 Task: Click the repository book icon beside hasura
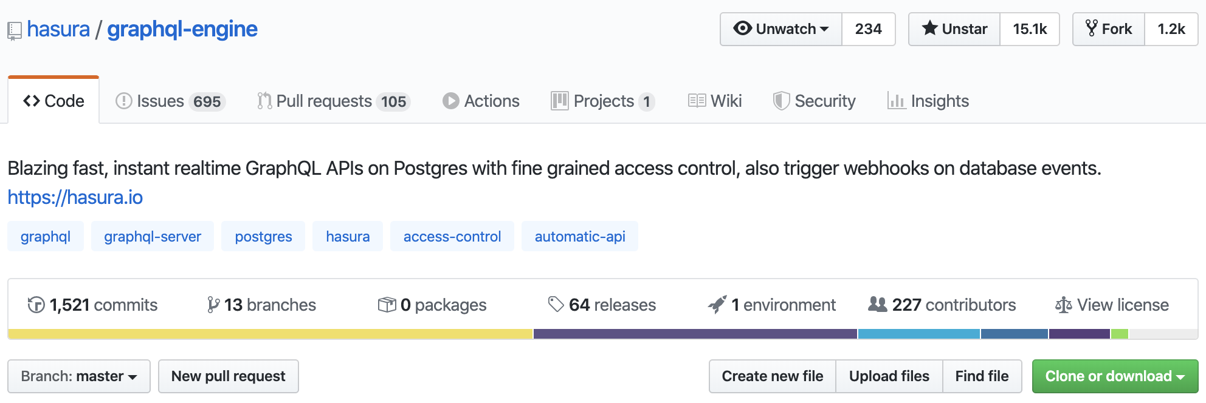tap(15, 30)
